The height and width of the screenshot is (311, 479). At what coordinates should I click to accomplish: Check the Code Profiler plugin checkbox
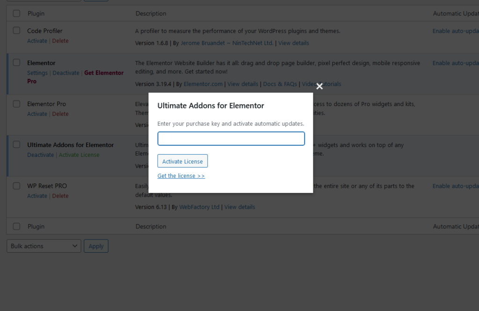pos(16,30)
